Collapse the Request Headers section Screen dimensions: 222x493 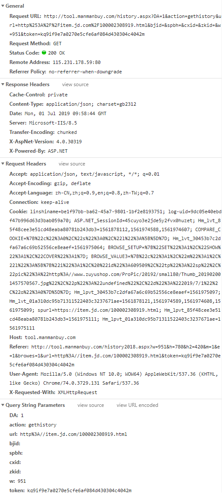3,164
